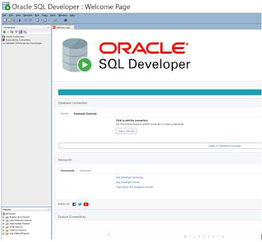This screenshot has width=262, height=242.
Task: Click the dark round icon in main toolbar
Action: [x=65, y=20]
